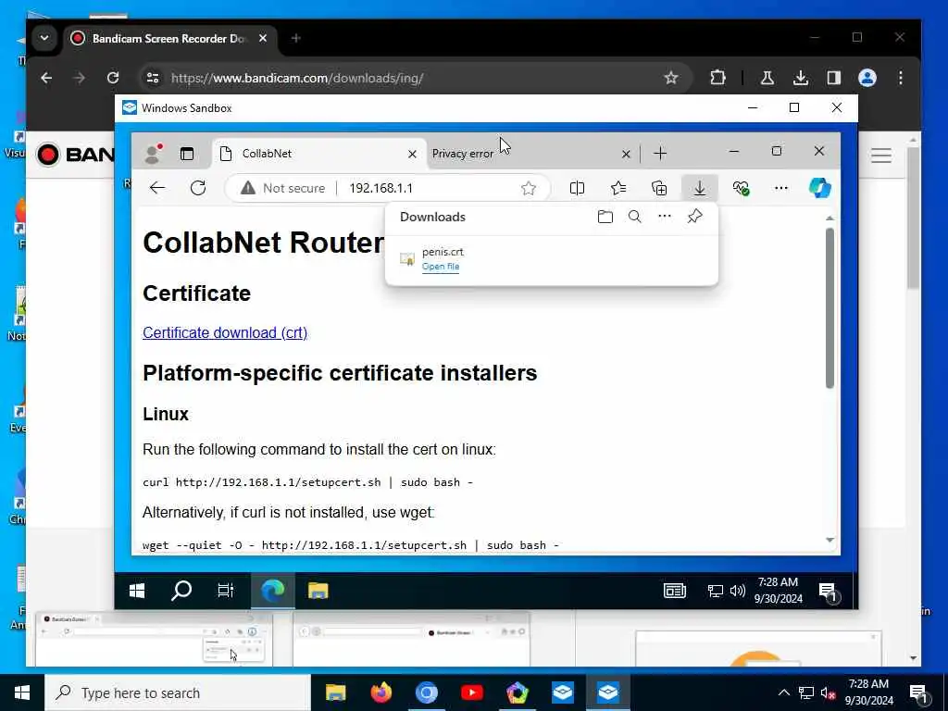Click scroll down arrow in Edge page

click(829, 540)
